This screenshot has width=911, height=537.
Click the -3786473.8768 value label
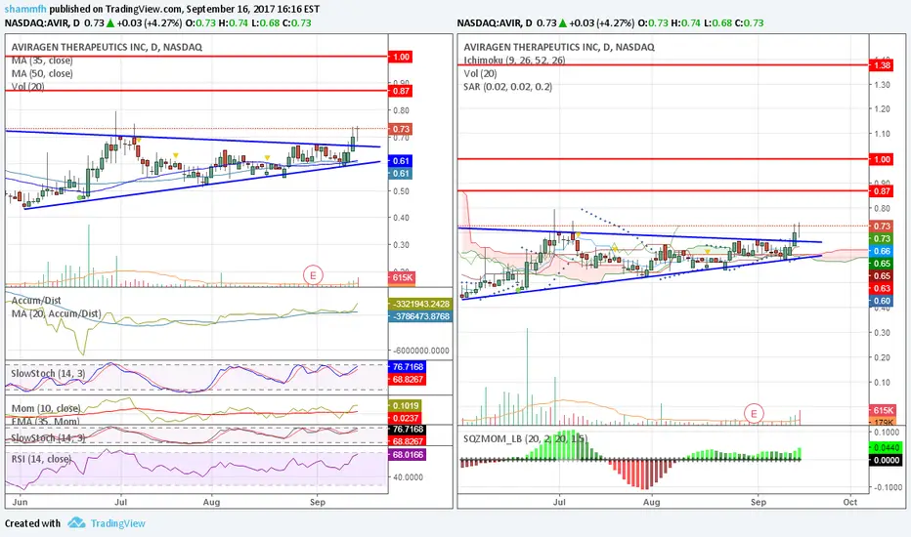pyautogui.click(x=420, y=317)
